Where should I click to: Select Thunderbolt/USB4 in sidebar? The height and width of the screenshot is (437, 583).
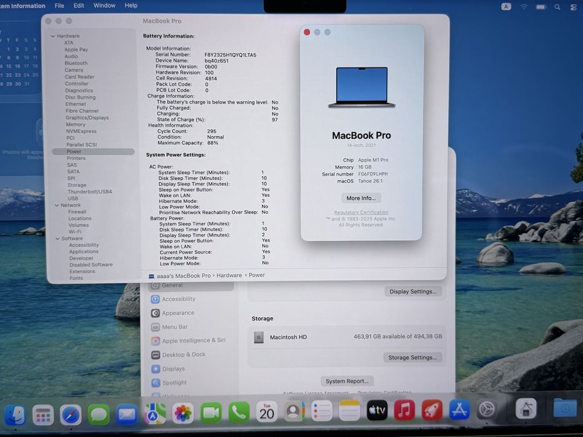[89, 192]
